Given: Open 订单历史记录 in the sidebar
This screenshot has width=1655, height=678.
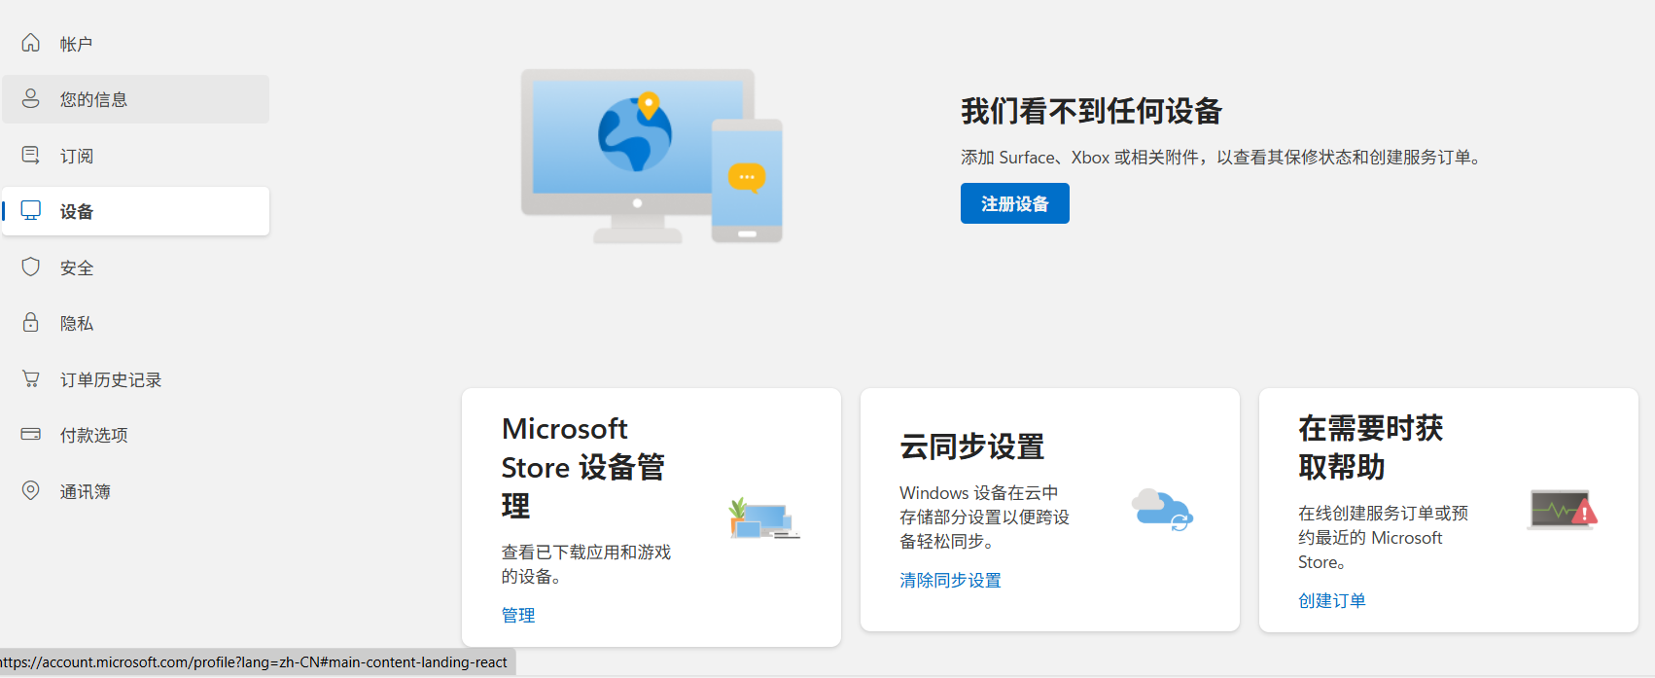Looking at the screenshot, I should coord(136,379).
